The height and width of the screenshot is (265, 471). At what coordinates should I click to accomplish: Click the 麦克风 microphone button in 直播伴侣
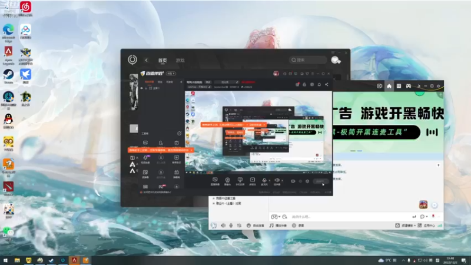click(x=264, y=181)
